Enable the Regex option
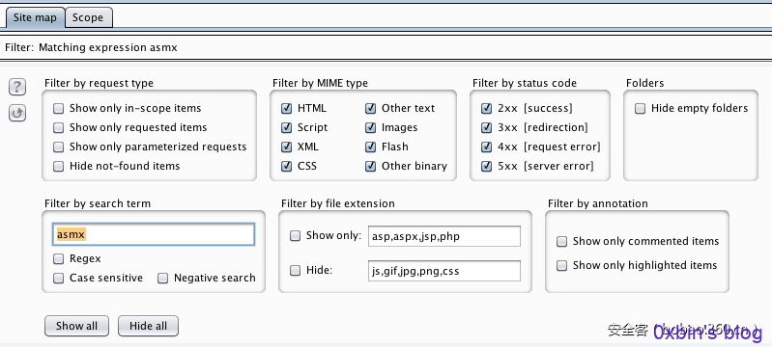772x347 pixels. [59, 258]
